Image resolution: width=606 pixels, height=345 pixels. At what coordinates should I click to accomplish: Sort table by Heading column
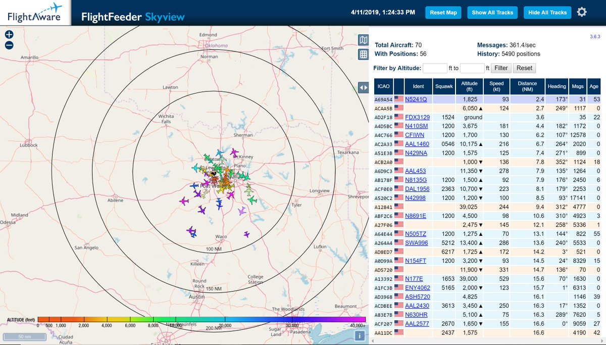point(557,86)
